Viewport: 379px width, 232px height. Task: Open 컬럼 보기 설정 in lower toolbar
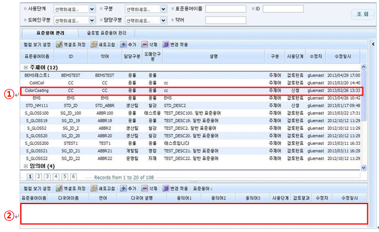(37, 189)
